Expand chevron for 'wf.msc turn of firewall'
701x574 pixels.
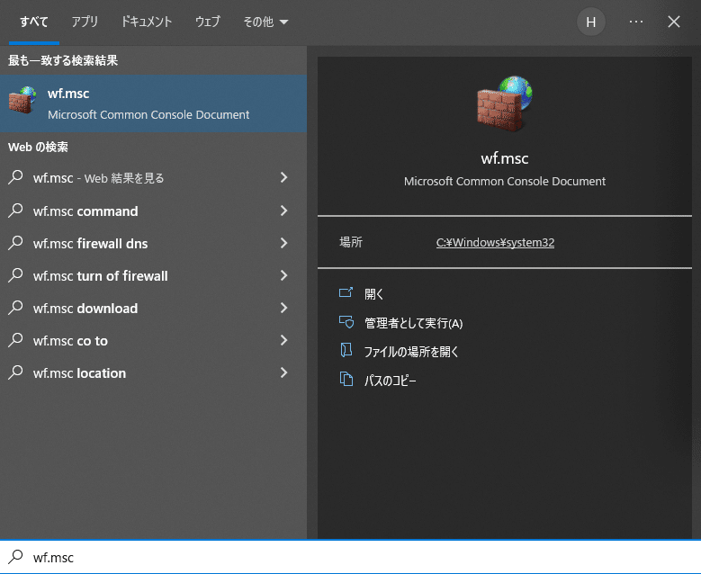click(283, 275)
